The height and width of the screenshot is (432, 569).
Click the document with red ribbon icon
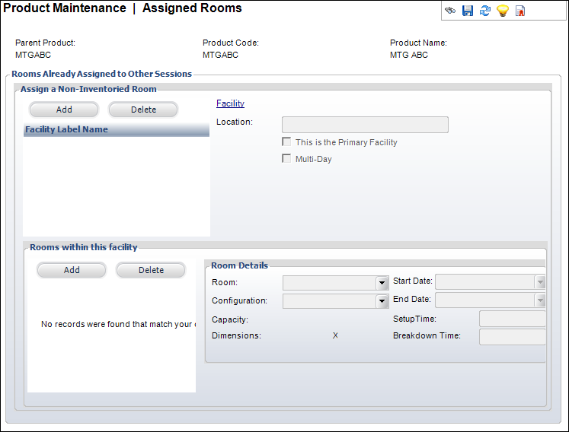pyautogui.click(x=520, y=11)
